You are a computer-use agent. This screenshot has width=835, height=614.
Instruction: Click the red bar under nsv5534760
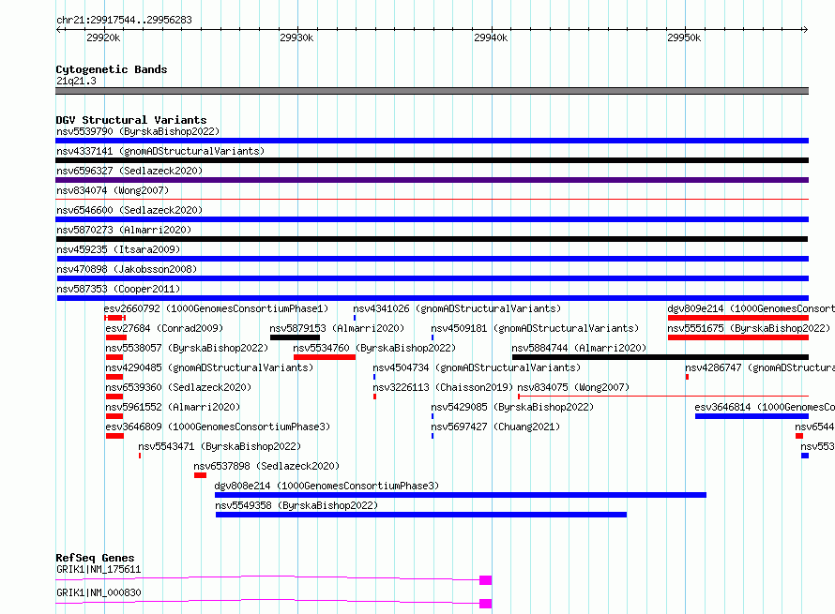click(325, 357)
